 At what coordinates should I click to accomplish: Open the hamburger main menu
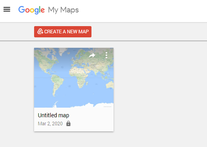[x=7, y=9]
